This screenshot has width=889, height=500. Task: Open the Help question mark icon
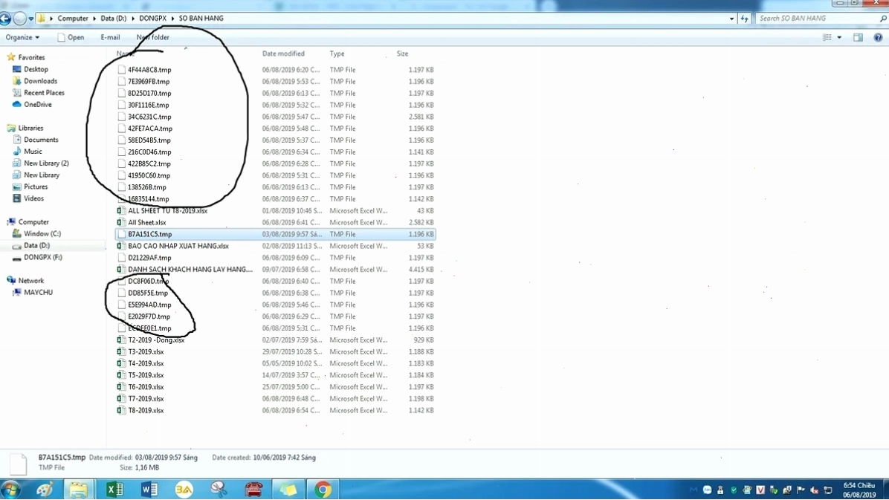point(878,37)
